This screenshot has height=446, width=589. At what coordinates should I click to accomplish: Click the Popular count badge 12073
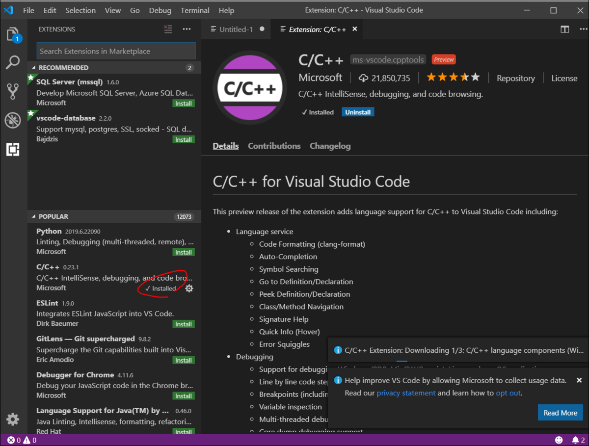click(x=184, y=216)
